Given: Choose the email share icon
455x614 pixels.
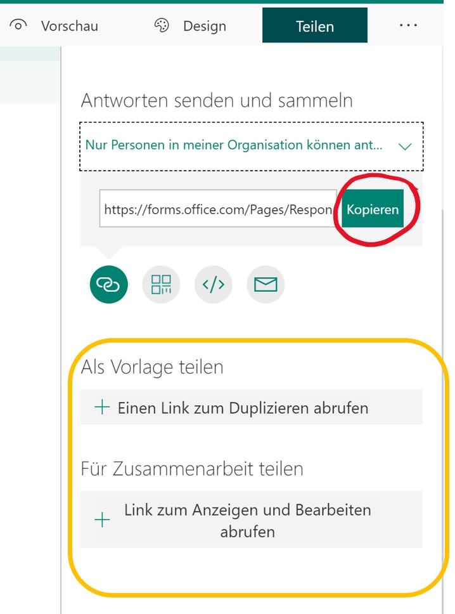Looking at the screenshot, I should [266, 284].
